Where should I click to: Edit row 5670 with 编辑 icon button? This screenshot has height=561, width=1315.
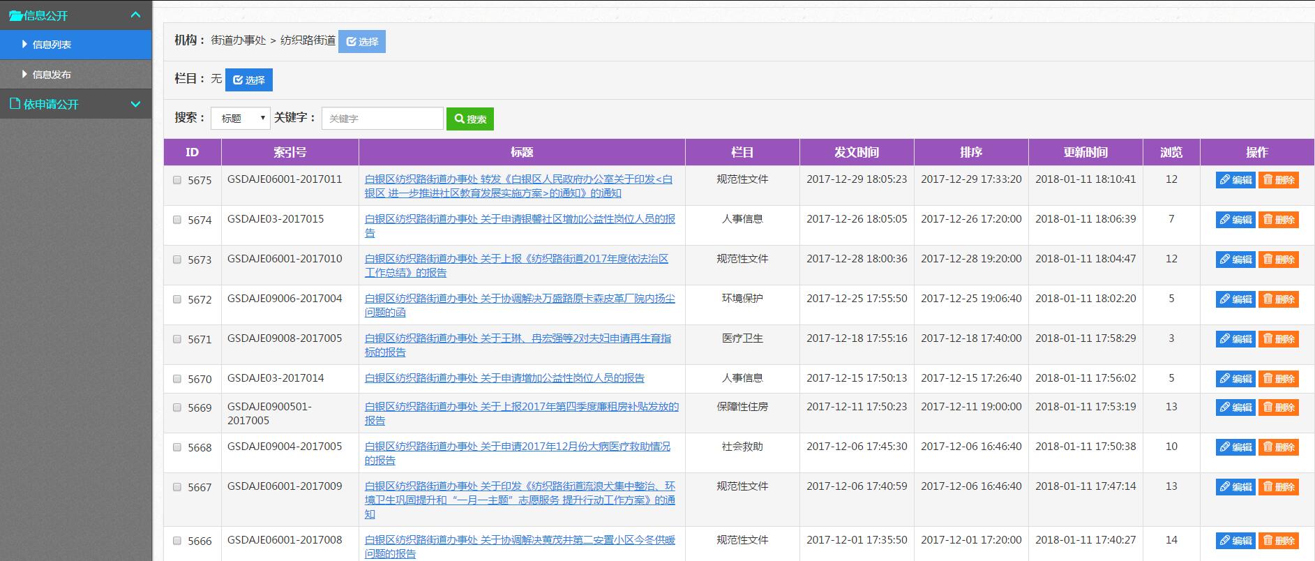(1235, 379)
